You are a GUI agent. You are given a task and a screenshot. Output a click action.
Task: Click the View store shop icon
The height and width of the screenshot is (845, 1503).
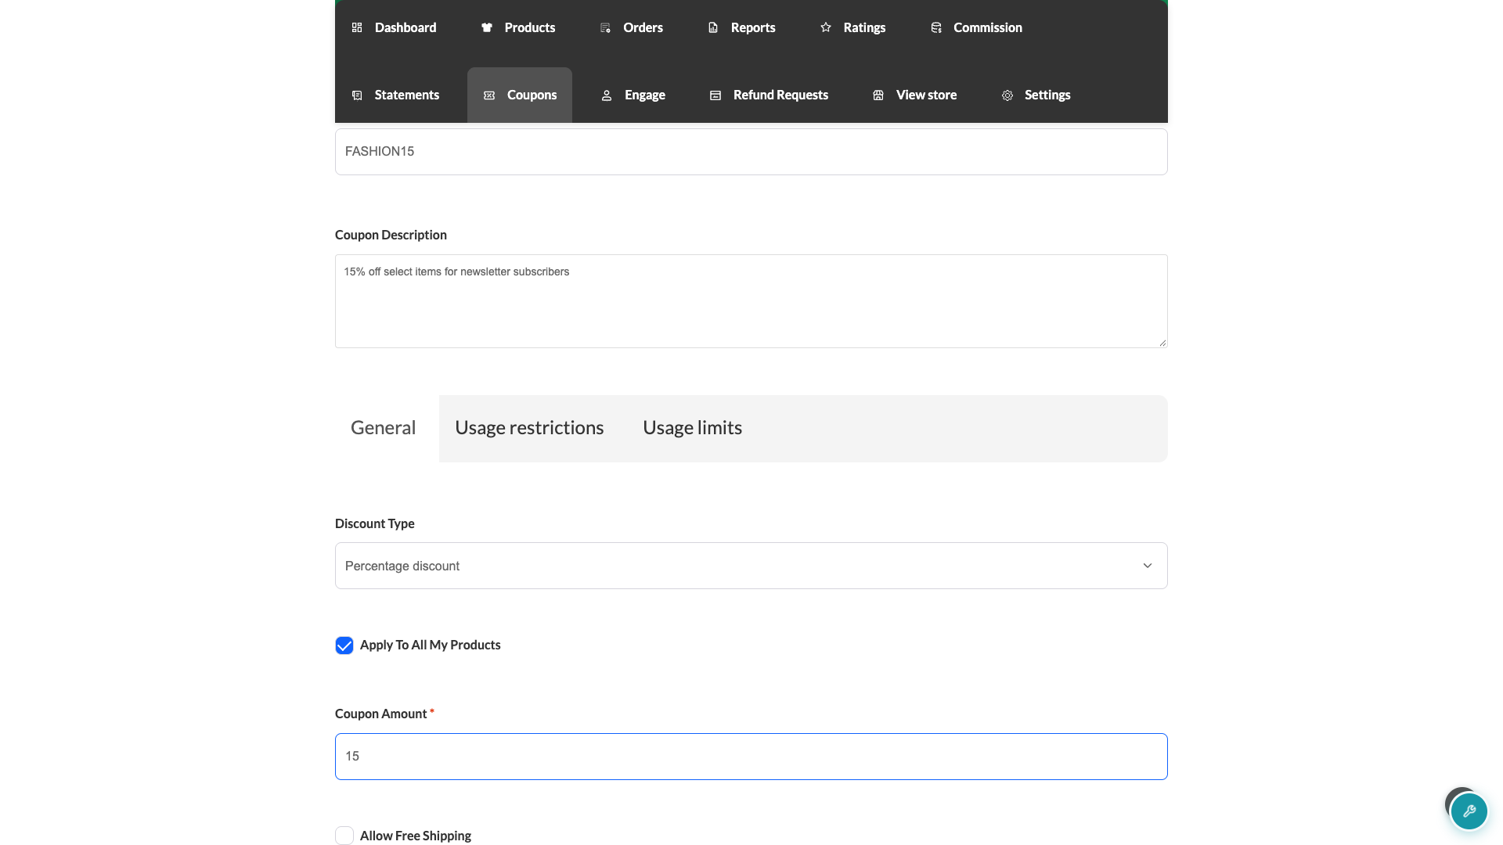[878, 95]
